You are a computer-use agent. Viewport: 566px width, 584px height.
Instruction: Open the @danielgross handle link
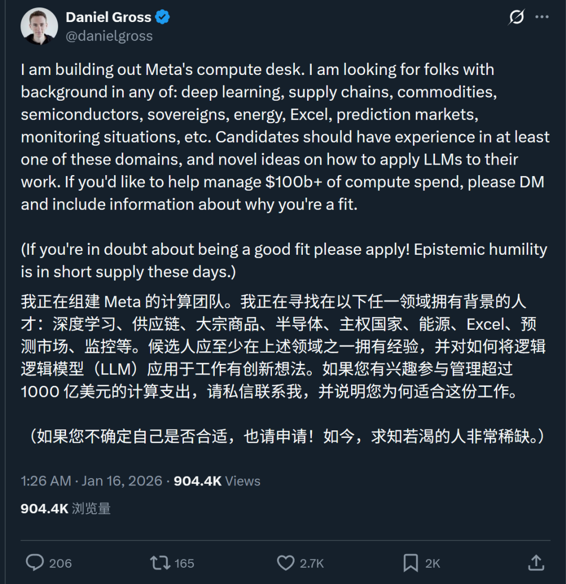109,36
